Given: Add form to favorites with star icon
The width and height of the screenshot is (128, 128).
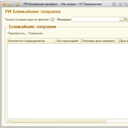Looking at the screenshot, I should (x=17, y=4).
